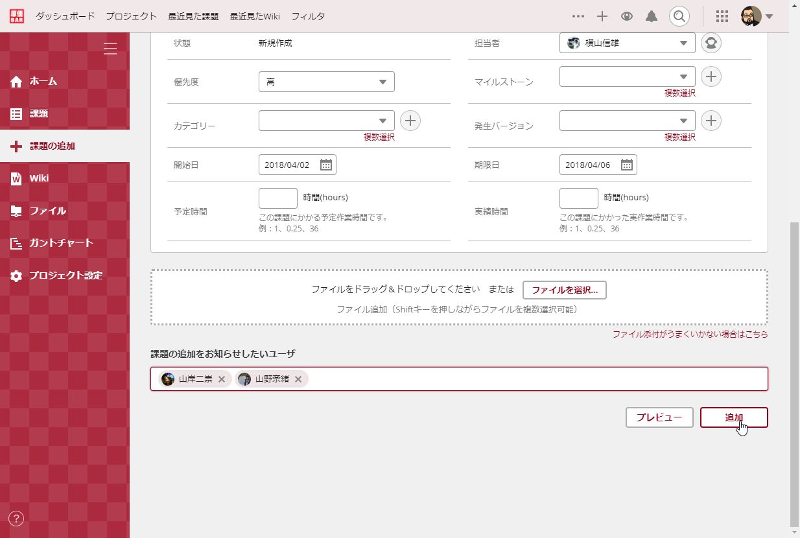
Task: Remove 山野奈緒 from notify list
Action: pyautogui.click(x=298, y=379)
